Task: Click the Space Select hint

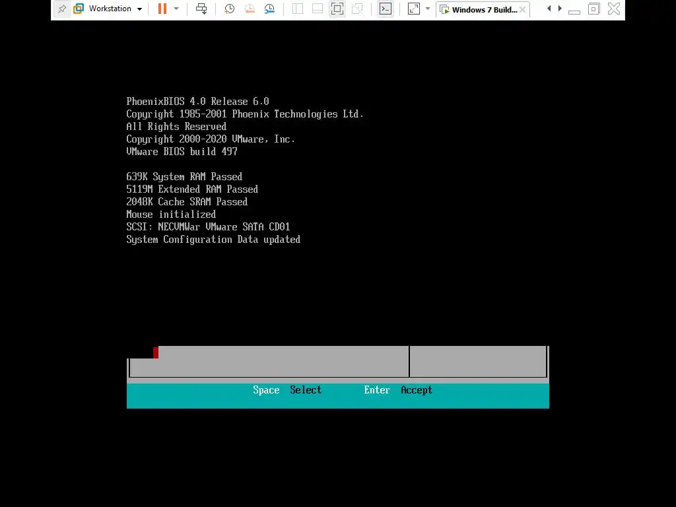Action: click(x=287, y=389)
